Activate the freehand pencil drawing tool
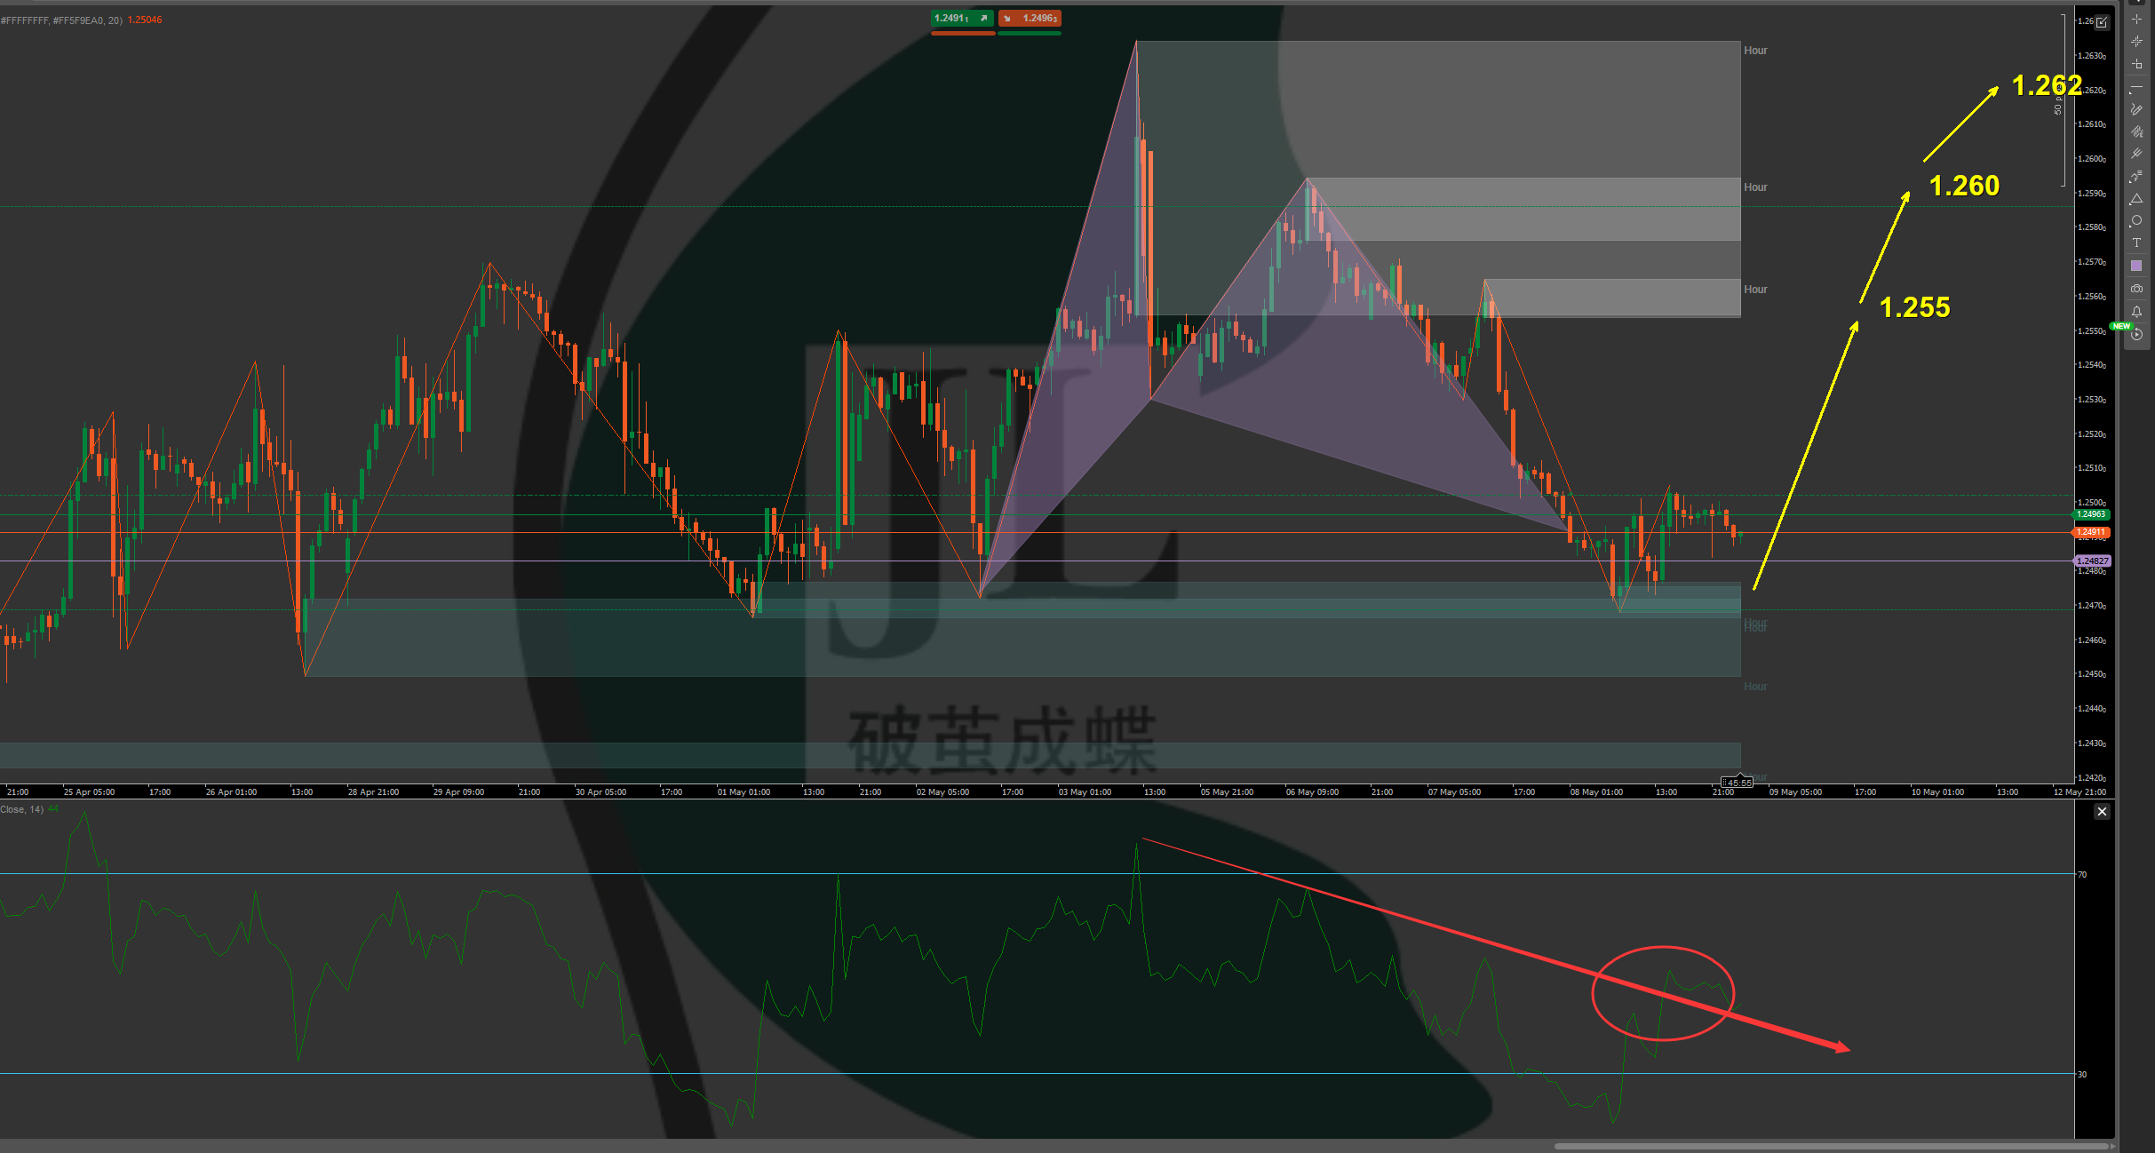 coord(2136,109)
